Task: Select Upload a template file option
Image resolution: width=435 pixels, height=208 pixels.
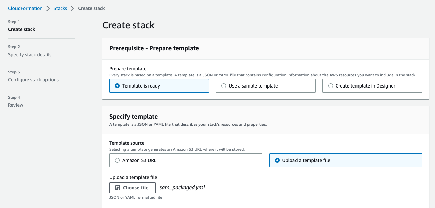Action: click(277, 160)
